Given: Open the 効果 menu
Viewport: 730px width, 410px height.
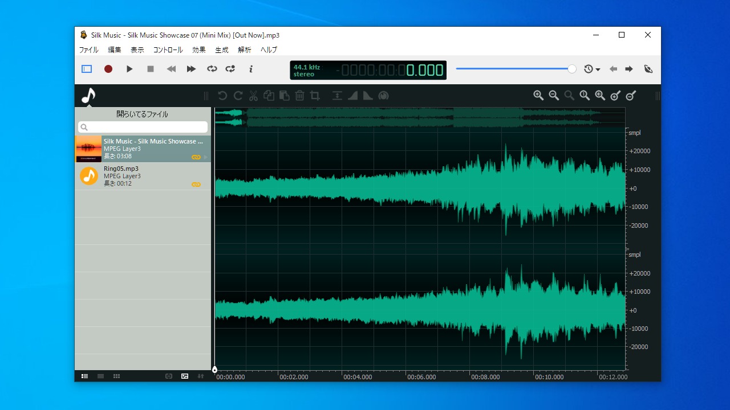Looking at the screenshot, I should [199, 50].
